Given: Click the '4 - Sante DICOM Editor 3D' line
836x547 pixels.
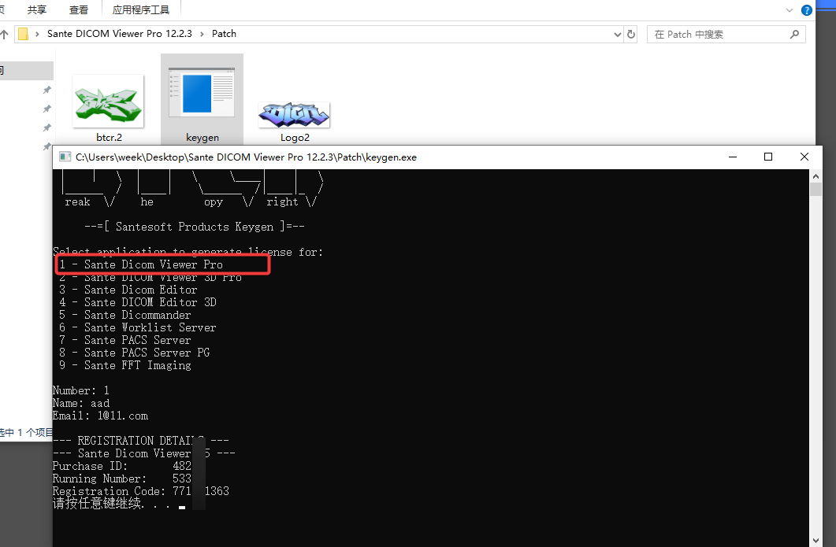Looking at the screenshot, I should point(138,302).
